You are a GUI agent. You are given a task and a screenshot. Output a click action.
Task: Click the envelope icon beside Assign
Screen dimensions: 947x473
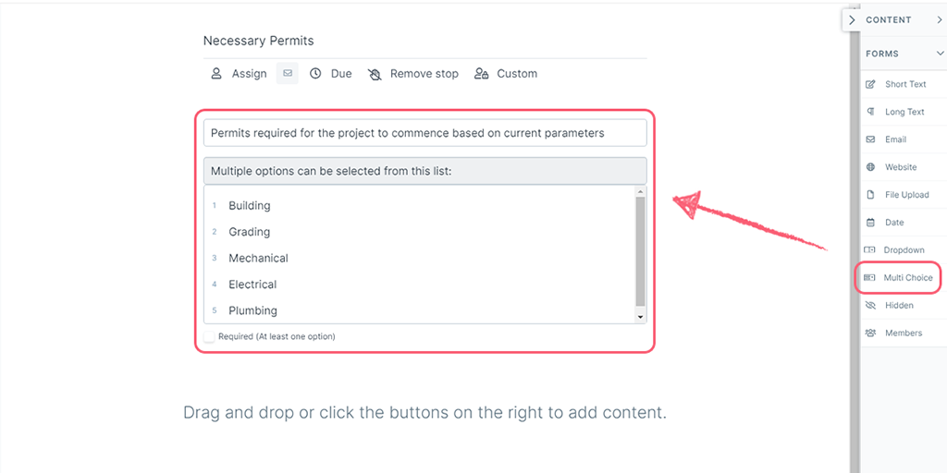click(x=288, y=73)
